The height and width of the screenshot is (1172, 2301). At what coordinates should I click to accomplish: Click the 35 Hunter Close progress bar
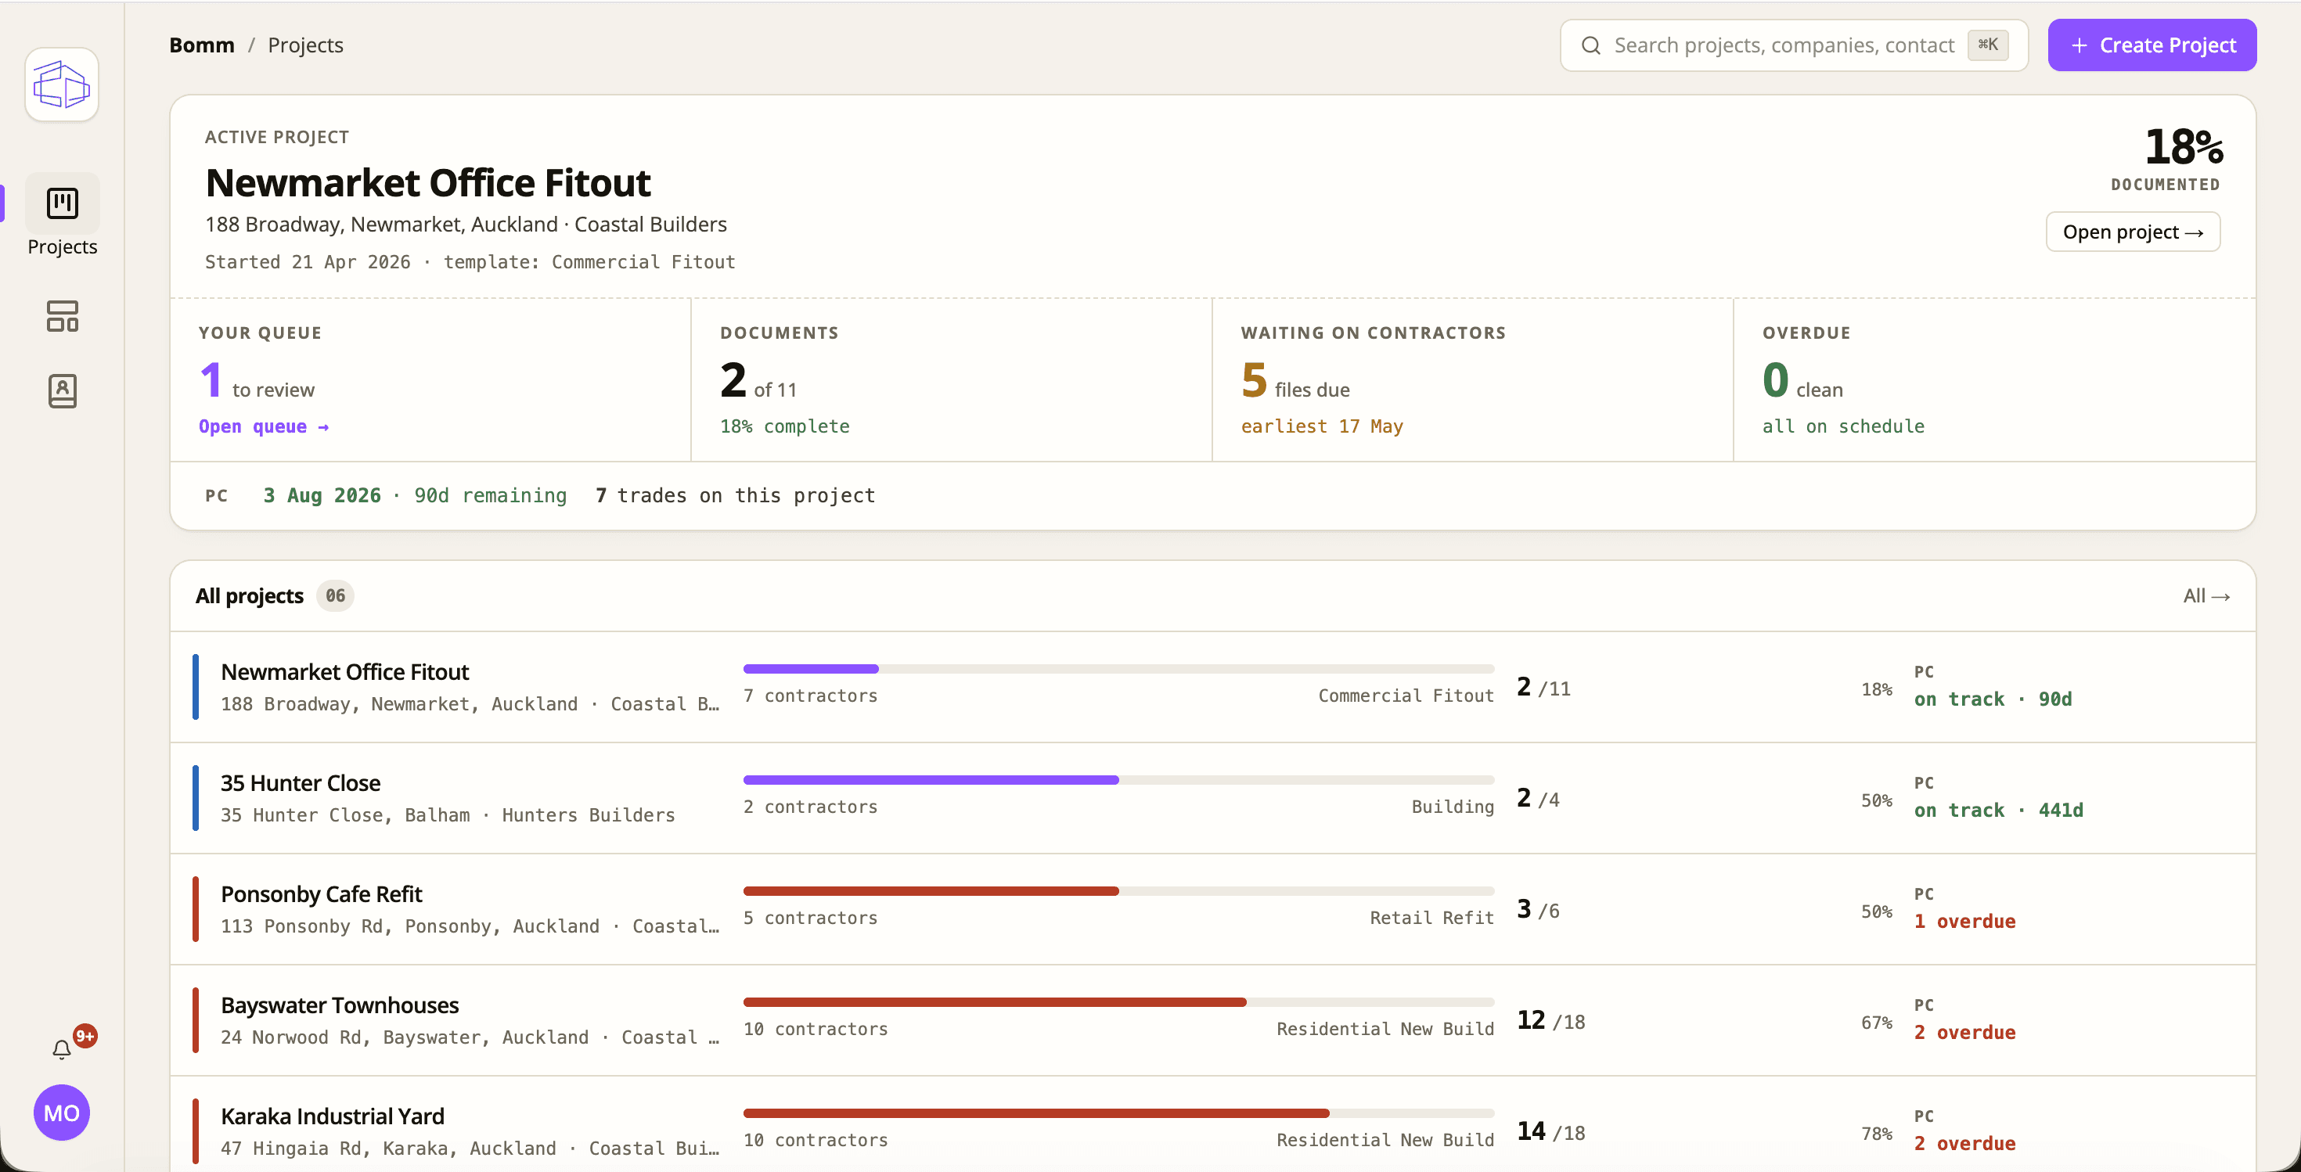[1118, 780]
